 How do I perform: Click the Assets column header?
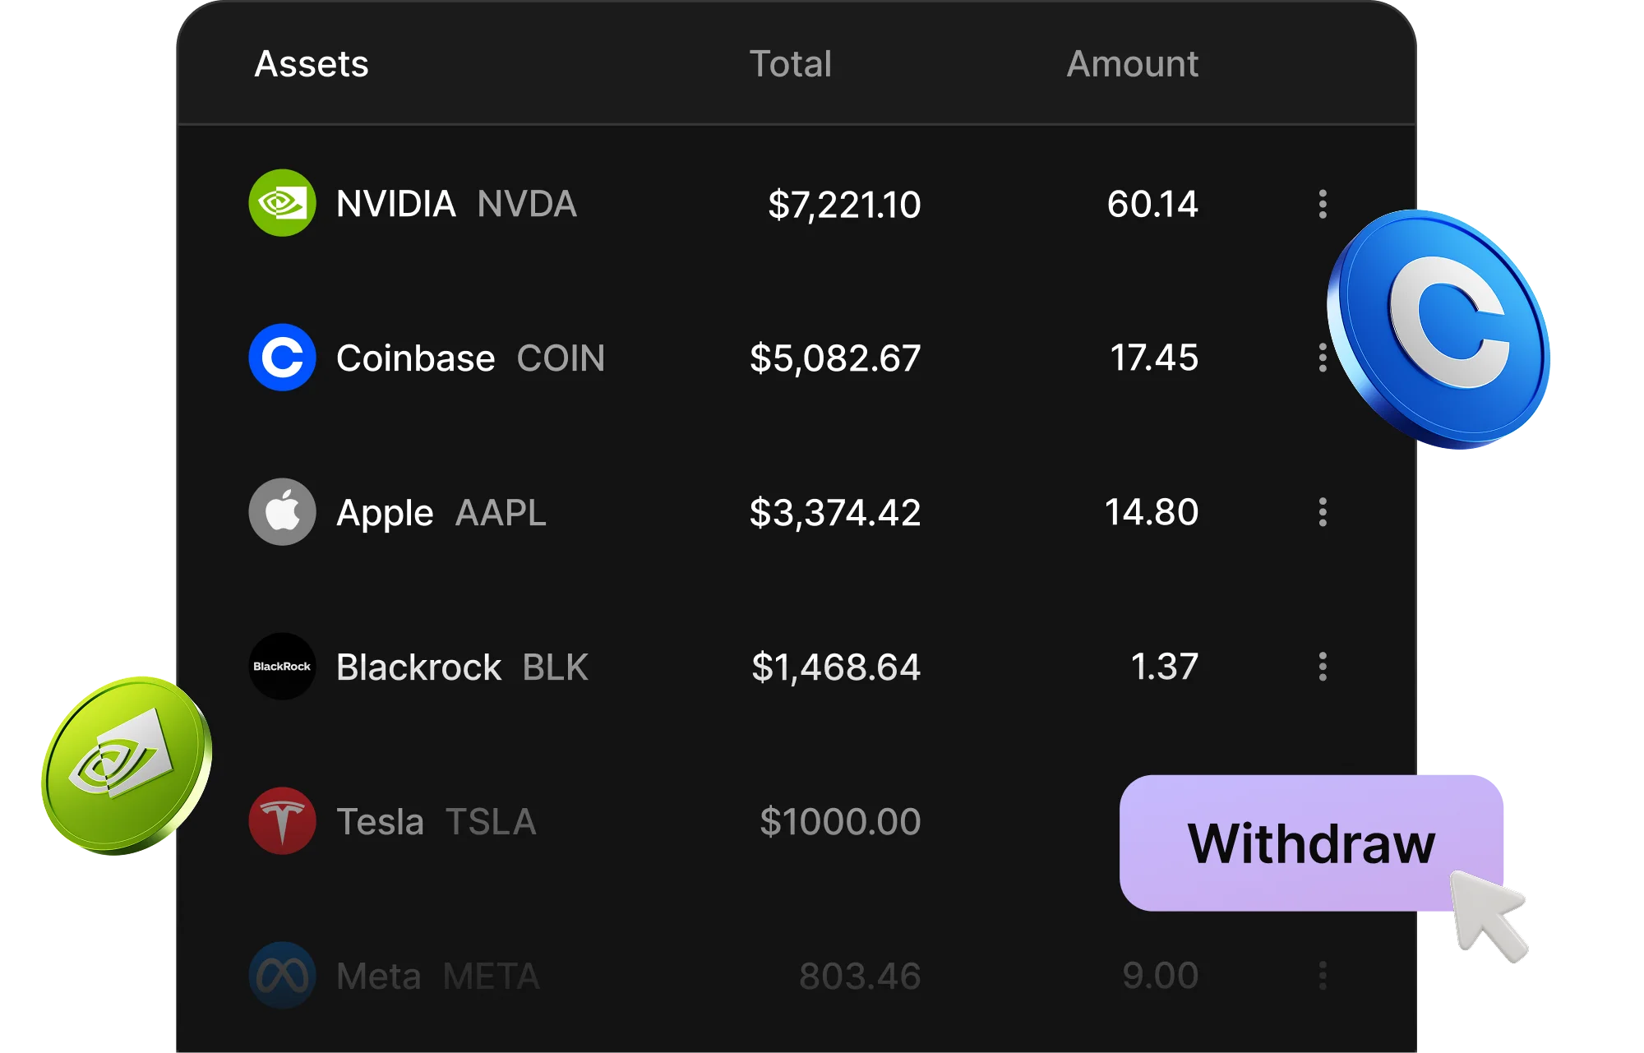tap(312, 64)
